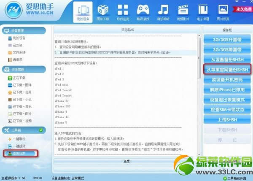Select 已安装 in the sidebar
253x181 pixels.
click(15, 45)
